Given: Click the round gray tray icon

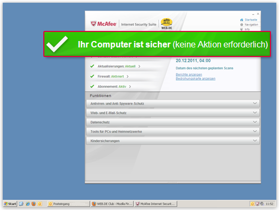Looking at the screenshot, I should coord(262,204).
